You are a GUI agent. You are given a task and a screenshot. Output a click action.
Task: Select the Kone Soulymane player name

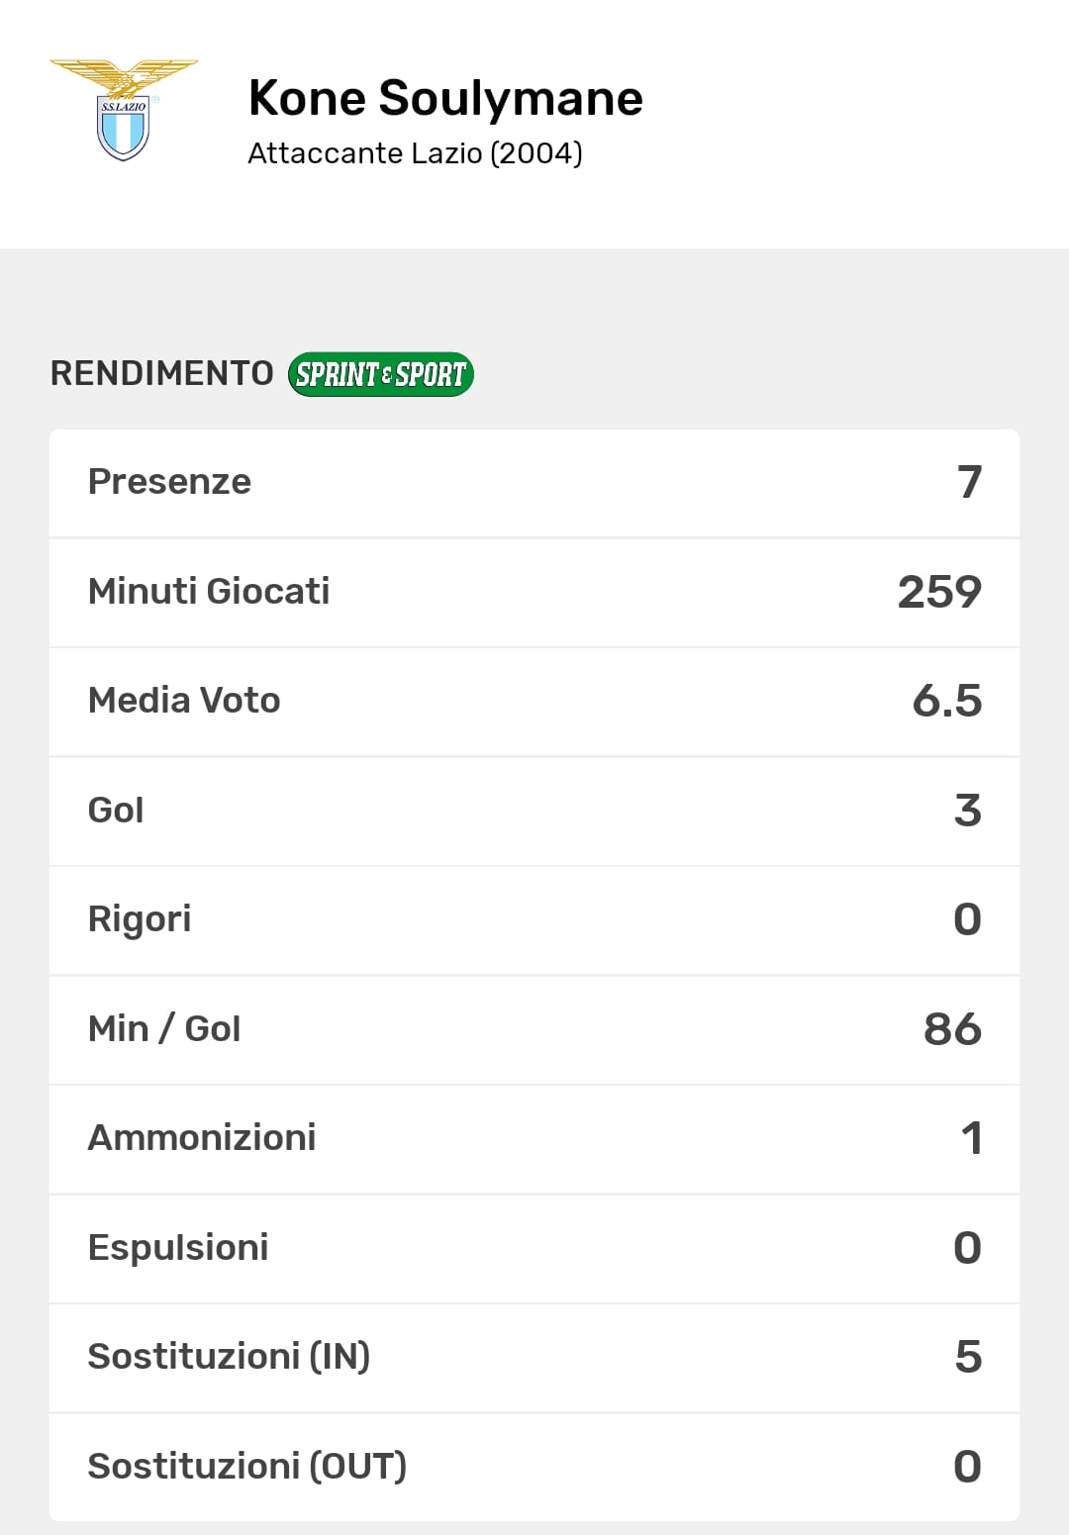click(x=445, y=98)
